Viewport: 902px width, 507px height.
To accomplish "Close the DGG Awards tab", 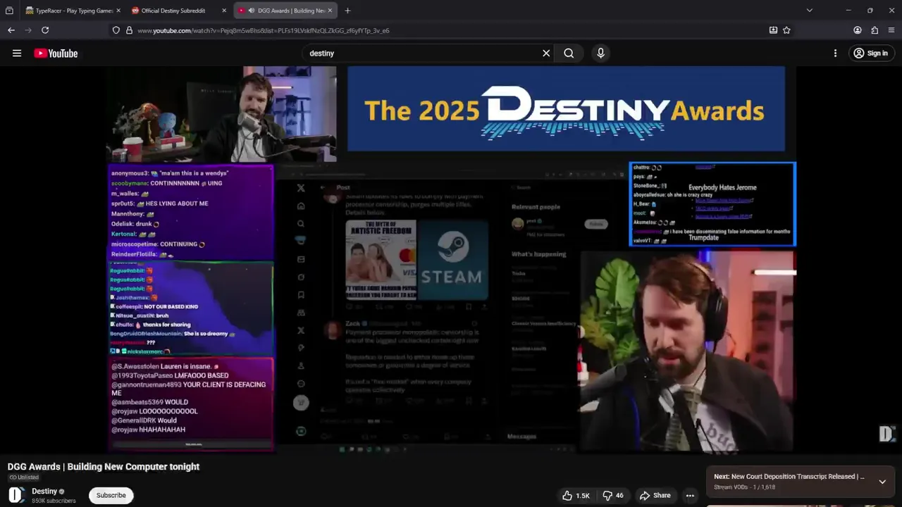I will 330,11.
